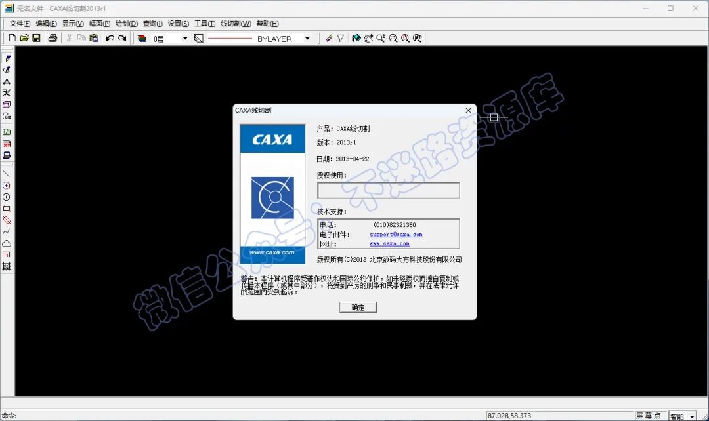Open the 绘制(D) menu
Image resolution: width=709 pixels, height=421 pixels.
(x=127, y=24)
